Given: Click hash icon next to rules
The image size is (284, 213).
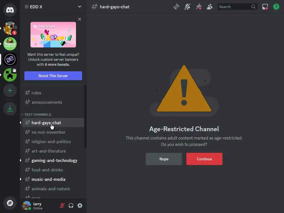Looking at the screenshot, I should [x=27, y=93].
